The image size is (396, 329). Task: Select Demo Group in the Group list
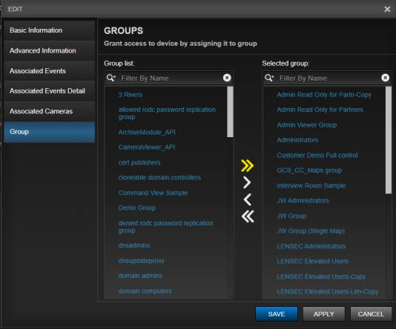tap(137, 208)
